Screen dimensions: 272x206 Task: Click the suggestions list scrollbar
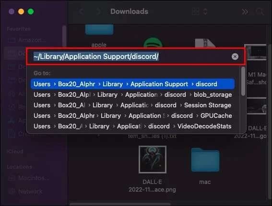point(243,81)
